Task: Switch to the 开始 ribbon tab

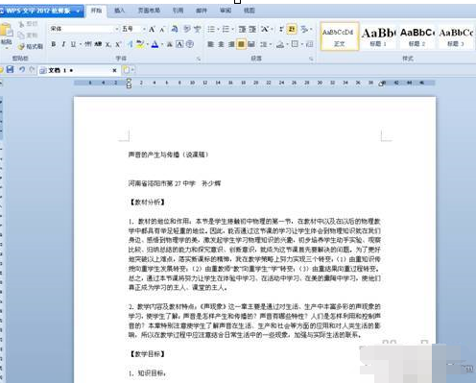Action: pyautogui.click(x=96, y=11)
